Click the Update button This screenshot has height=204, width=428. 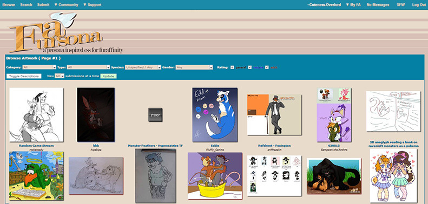point(108,76)
